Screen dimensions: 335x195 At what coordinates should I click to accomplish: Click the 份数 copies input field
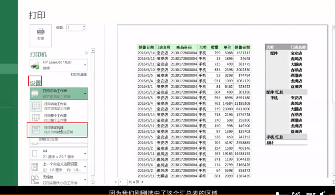pyautogui.click(x=74, y=28)
